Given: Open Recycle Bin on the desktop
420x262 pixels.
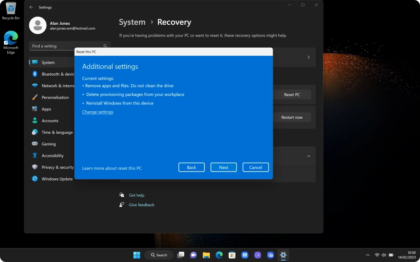Looking at the screenshot, I should (10, 10).
